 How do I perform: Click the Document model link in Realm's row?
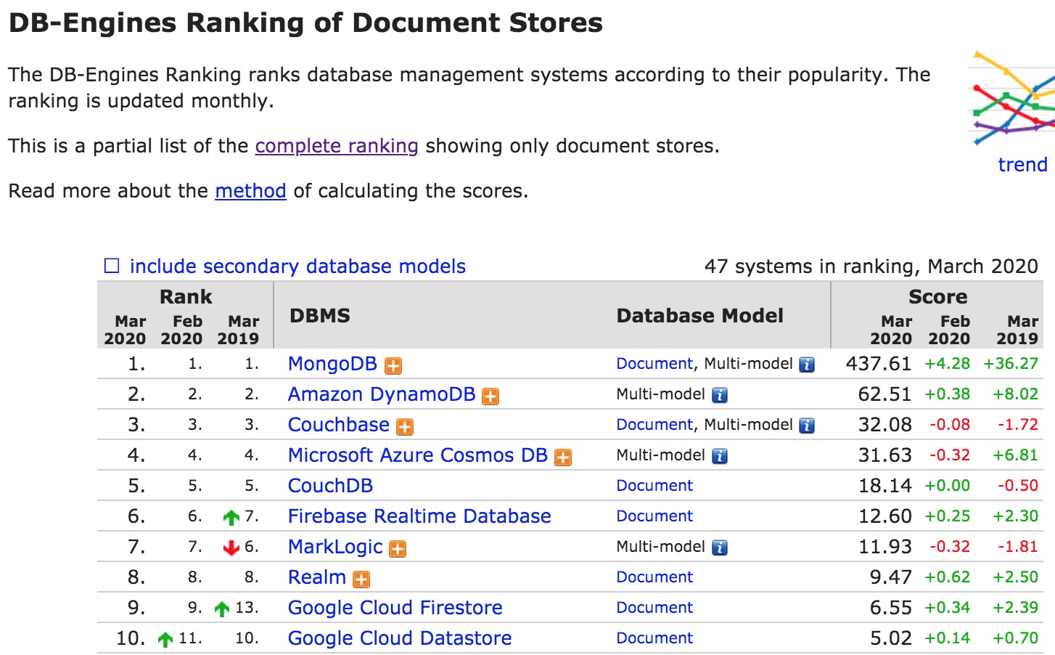pyautogui.click(x=654, y=577)
